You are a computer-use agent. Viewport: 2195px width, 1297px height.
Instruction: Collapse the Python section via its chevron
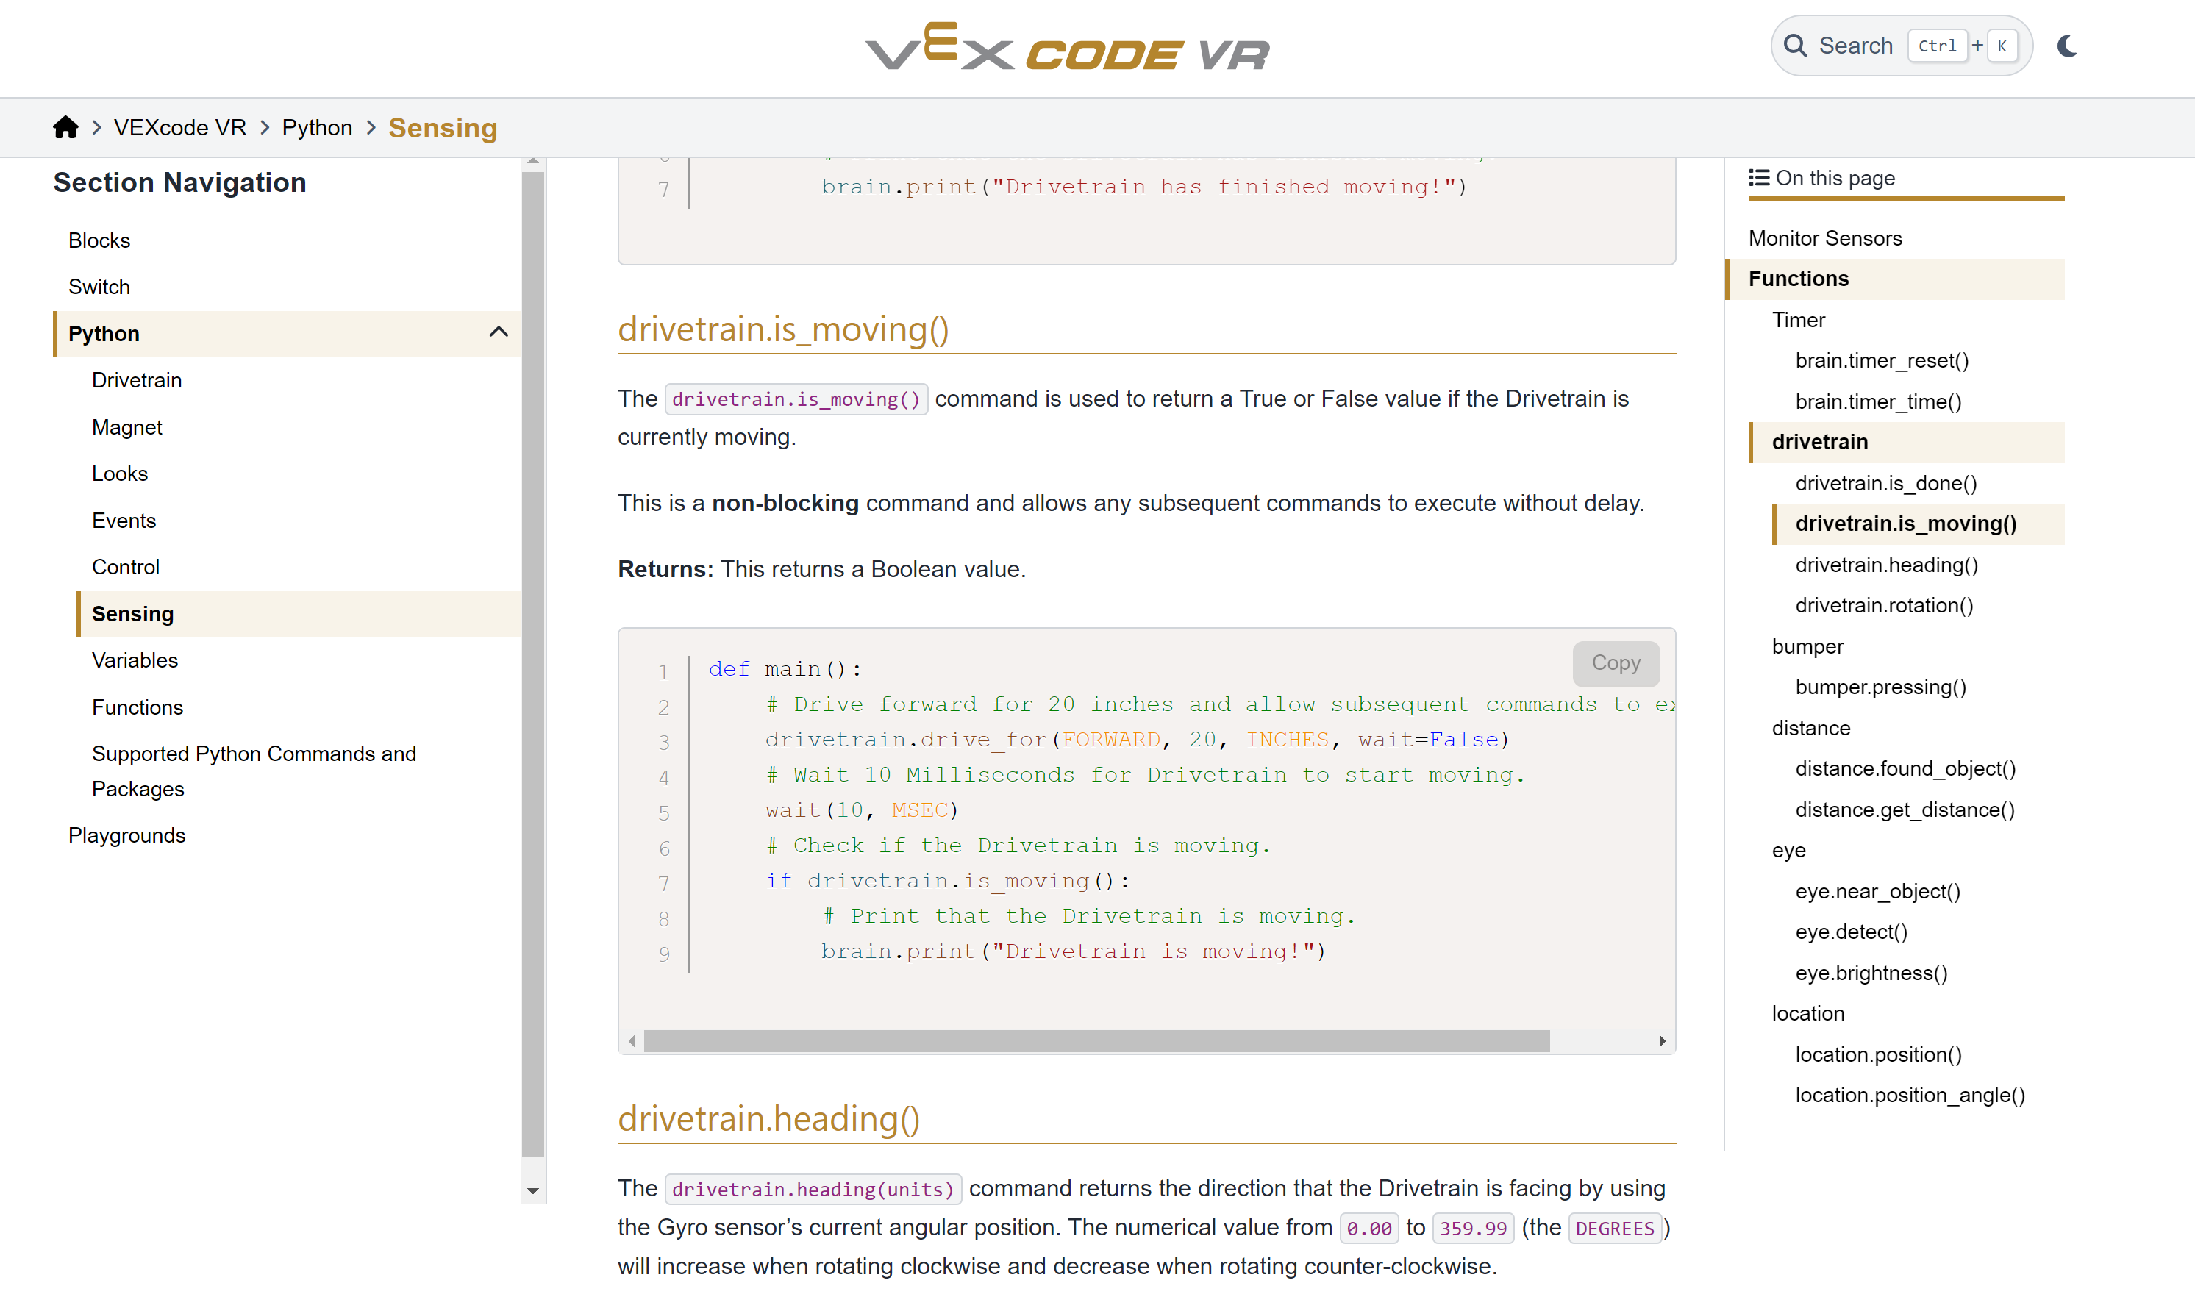pos(498,333)
